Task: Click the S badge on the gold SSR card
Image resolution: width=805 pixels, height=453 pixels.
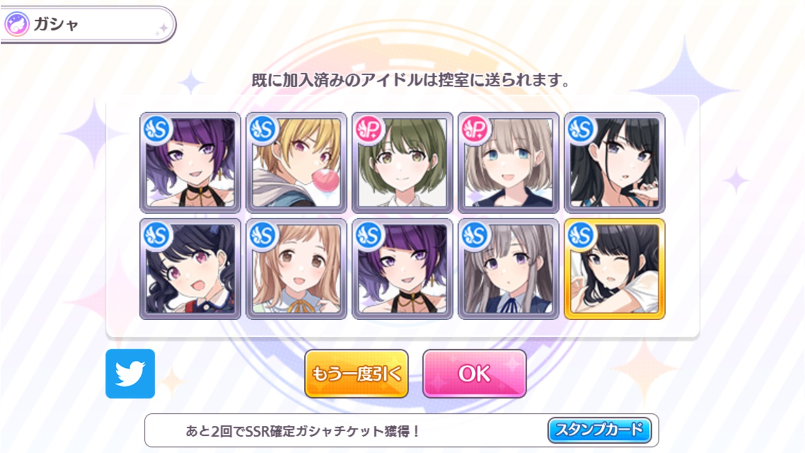Action: (x=581, y=236)
